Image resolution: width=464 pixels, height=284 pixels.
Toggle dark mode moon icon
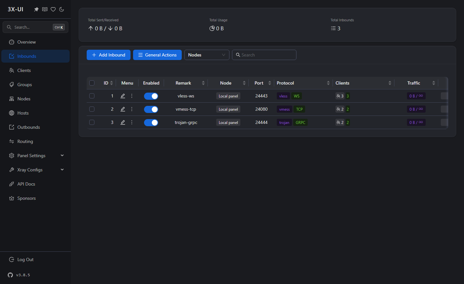pos(62,9)
